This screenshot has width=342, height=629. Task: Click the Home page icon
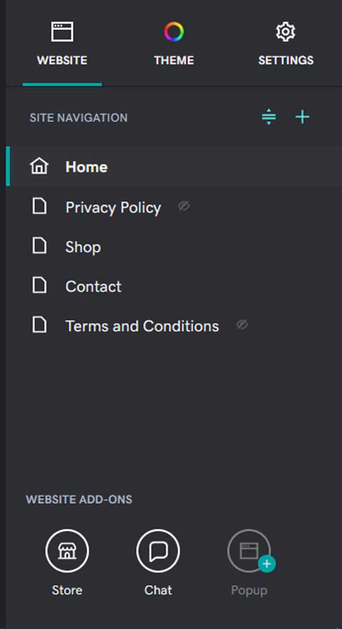click(x=39, y=166)
